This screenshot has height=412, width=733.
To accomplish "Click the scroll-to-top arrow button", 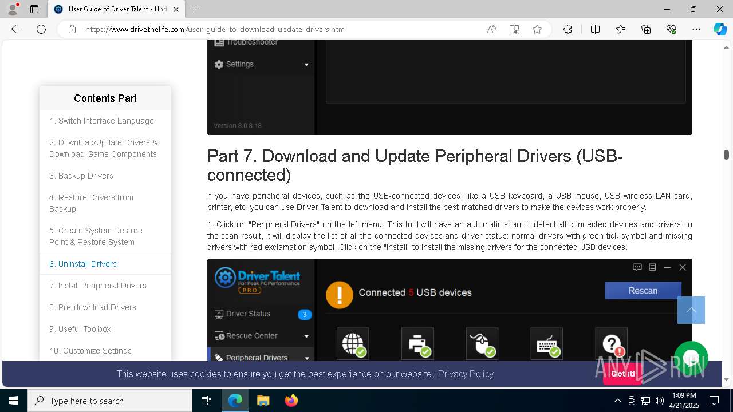I will [x=691, y=310].
